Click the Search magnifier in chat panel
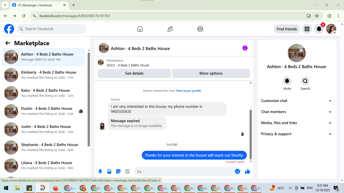This screenshot has width=344, height=193. pyautogui.click(x=305, y=81)
